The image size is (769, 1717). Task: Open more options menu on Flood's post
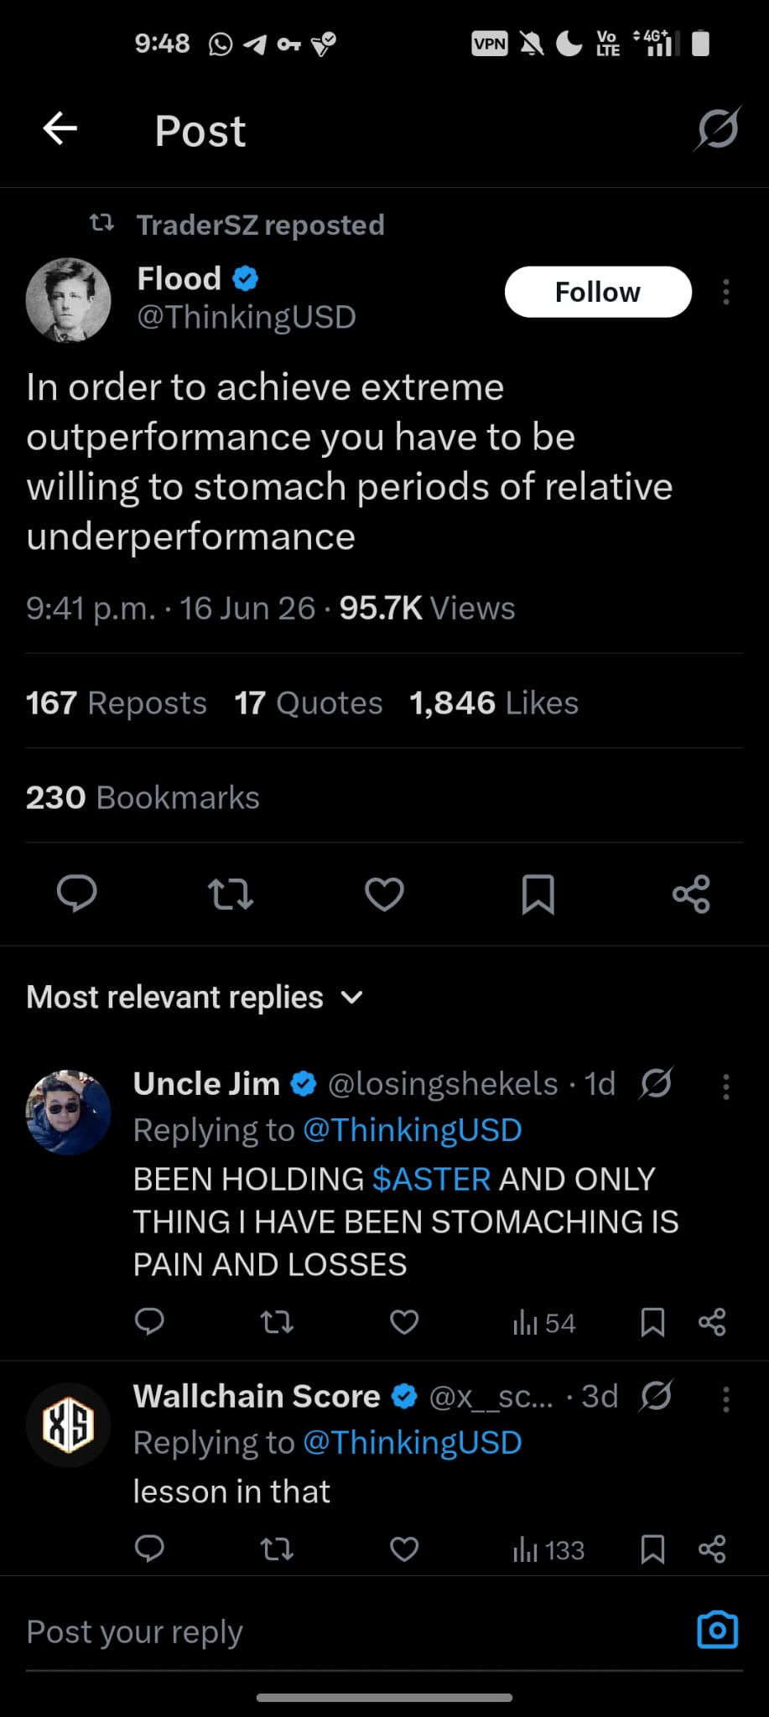[726, 292]
